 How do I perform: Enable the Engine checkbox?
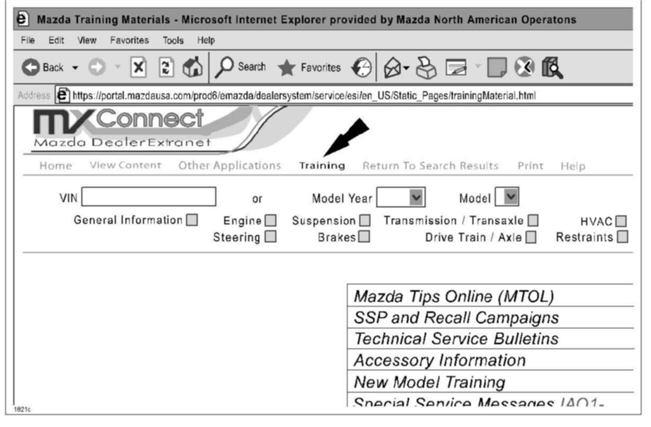tap(271, 221)
